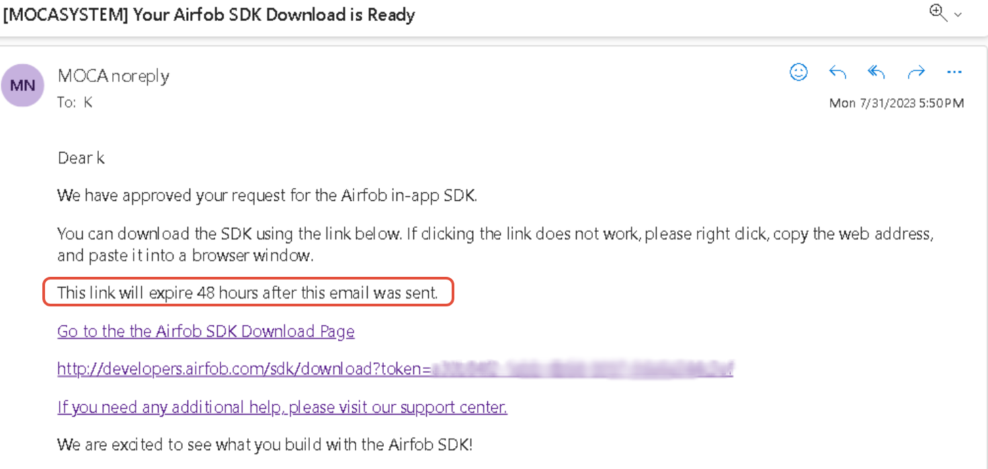Choose the Reply All double-arrow icon
Viewport: 988px width, 469px height.
876,72
